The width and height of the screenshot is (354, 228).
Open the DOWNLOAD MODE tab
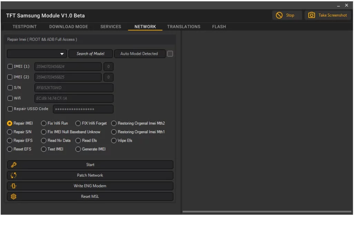pos(69,27)
